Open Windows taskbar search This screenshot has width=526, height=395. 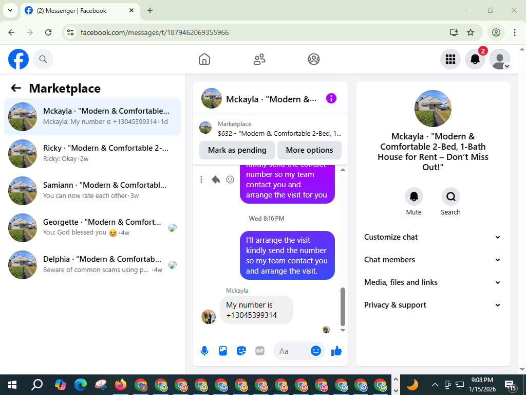[x=37, y=385]
